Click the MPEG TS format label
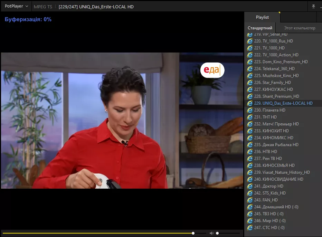The width and height of the screenshot is (322, 237). [43, 7]
